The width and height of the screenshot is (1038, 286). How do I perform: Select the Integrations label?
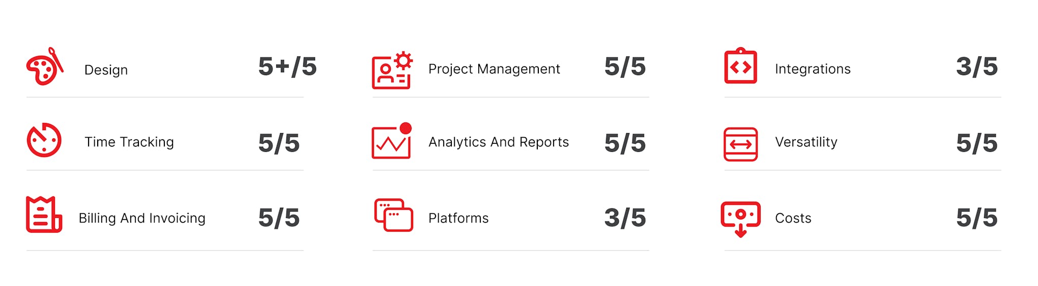[813, 69]
